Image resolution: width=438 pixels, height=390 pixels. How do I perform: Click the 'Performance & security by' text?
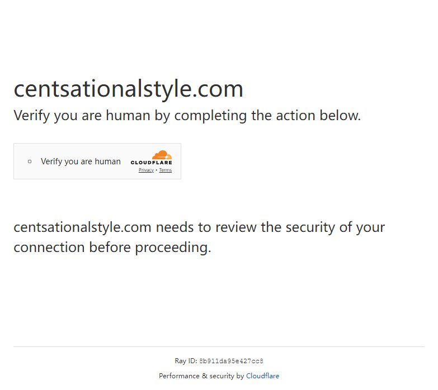pos(201,376)
